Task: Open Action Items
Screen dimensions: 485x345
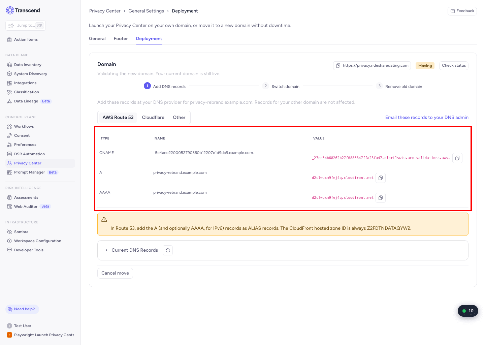Action: click(x=26, y=39)
